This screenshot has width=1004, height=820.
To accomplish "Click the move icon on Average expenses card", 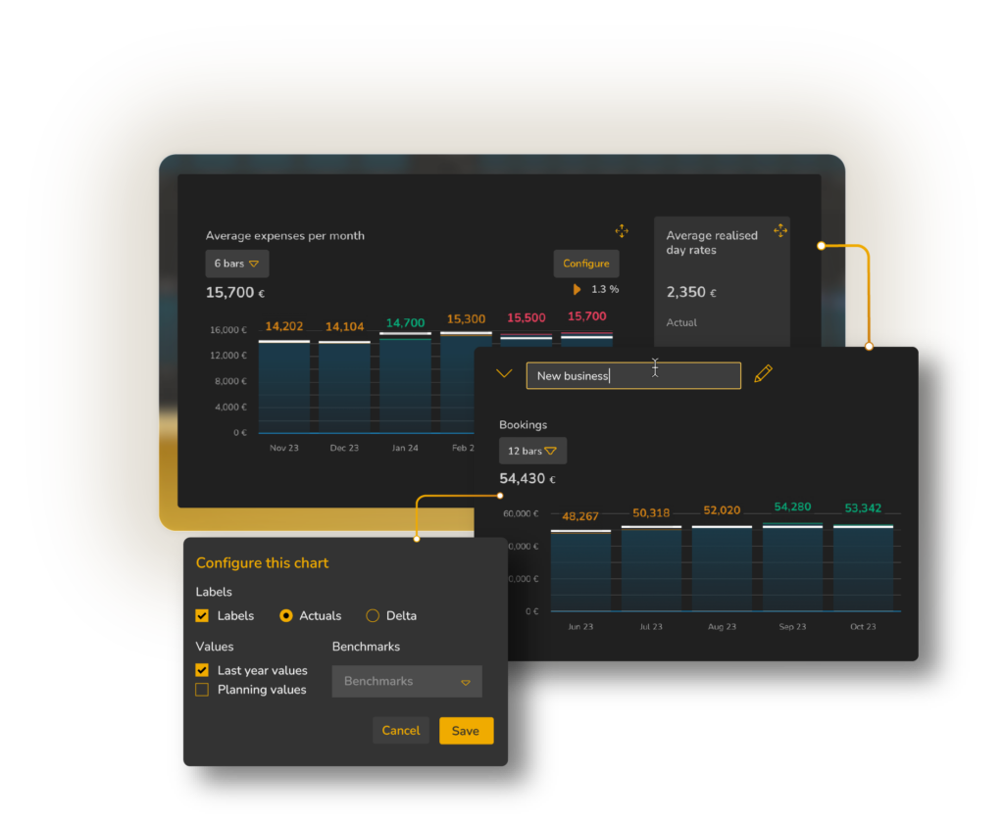I will (622, 230).
